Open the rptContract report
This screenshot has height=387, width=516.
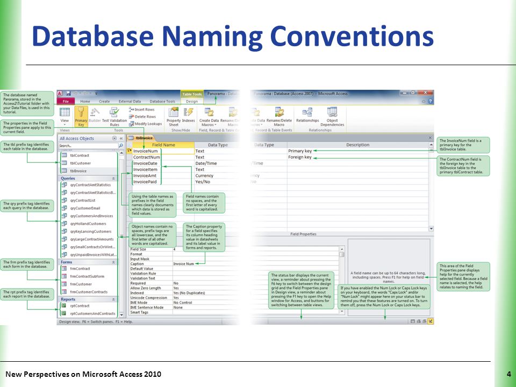[80, 306]
